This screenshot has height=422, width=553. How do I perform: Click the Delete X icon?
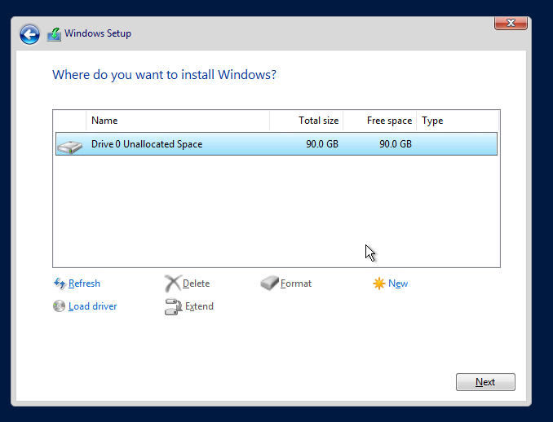[172, 284]
